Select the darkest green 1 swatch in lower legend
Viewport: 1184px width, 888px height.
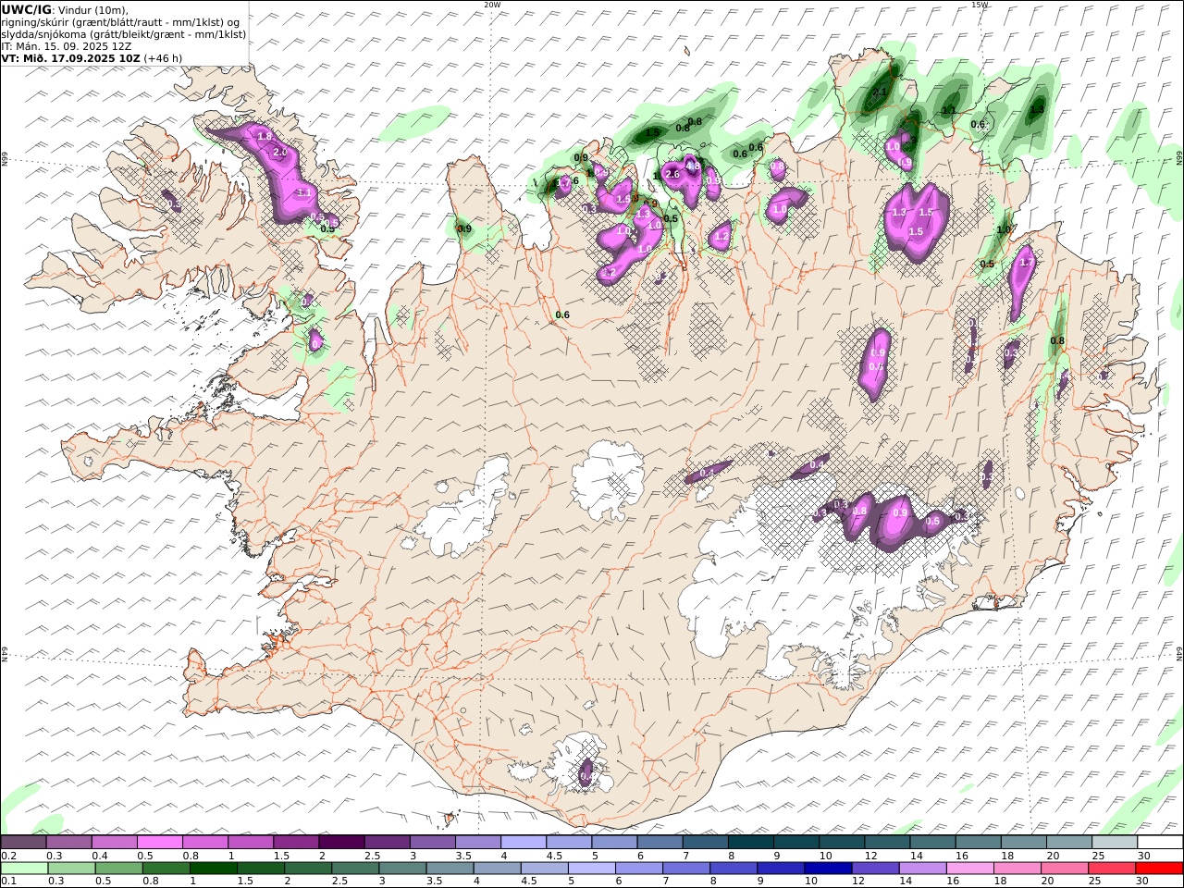click(x=214, y=869)
